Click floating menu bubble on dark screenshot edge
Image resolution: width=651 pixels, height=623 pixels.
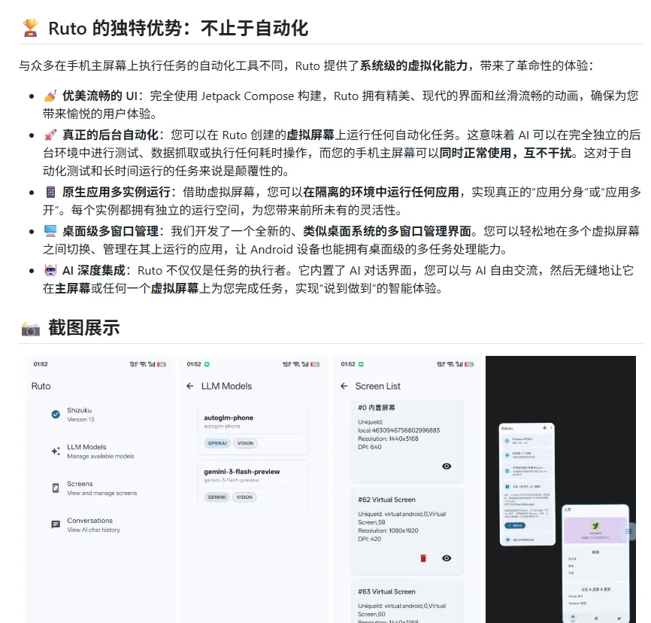click(x=629, y=531)
